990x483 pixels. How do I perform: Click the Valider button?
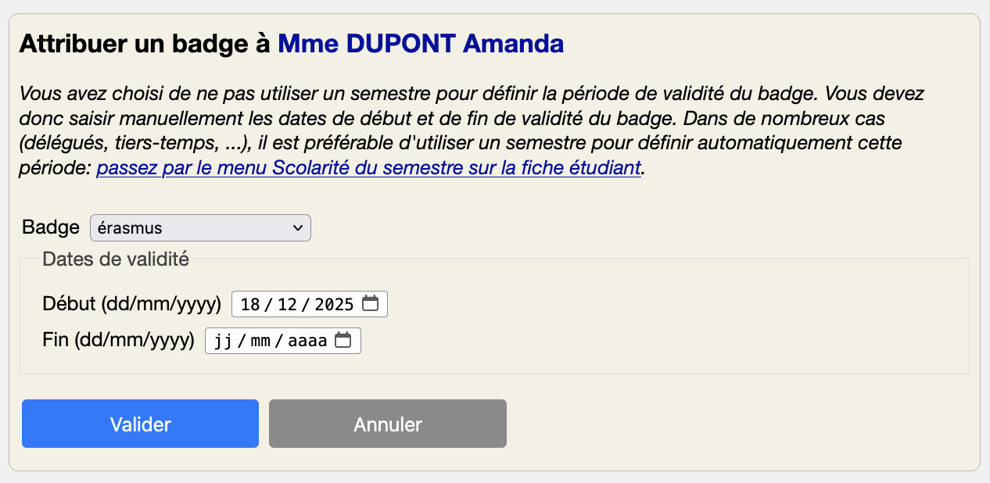(140, 424)
